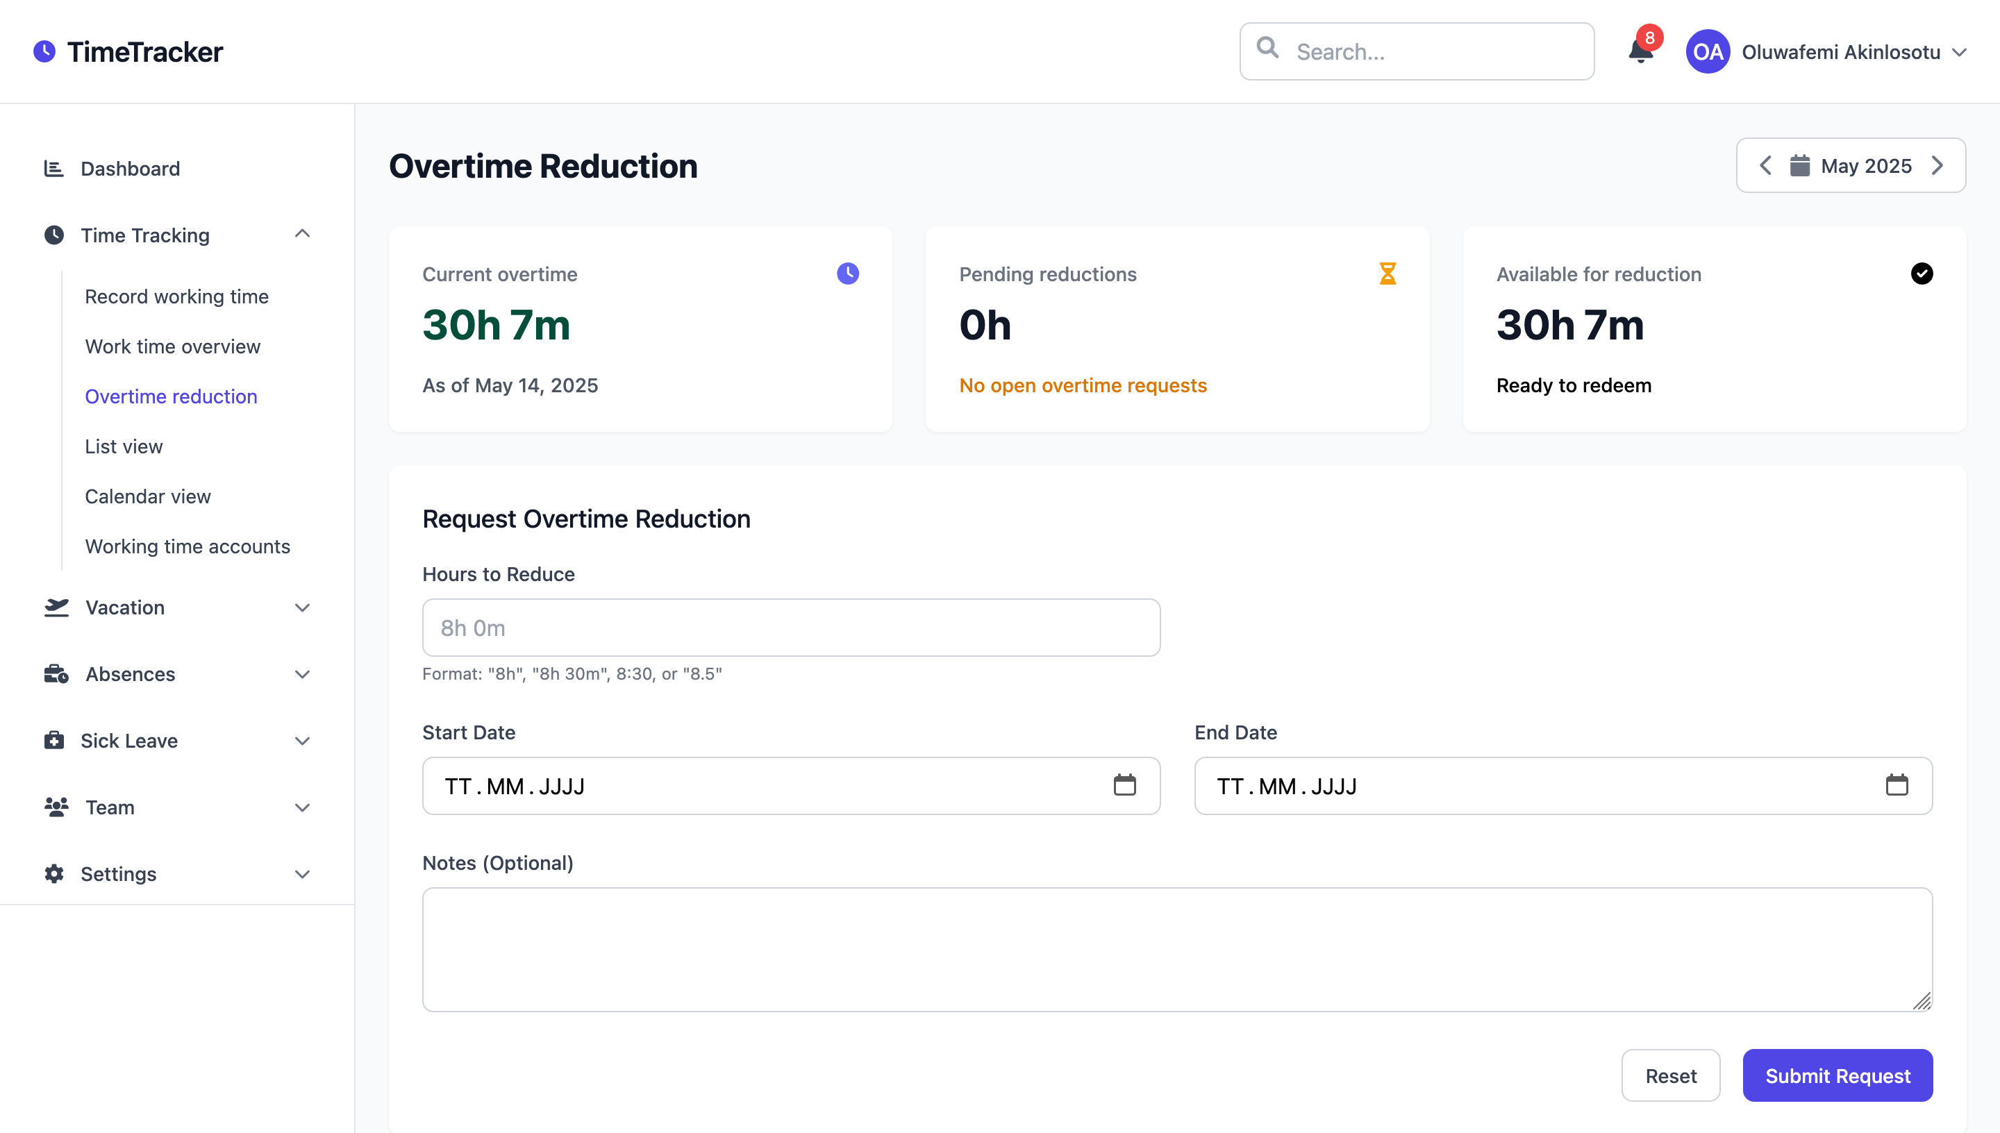Expand the Team section chevron

(x=303, y=807)
